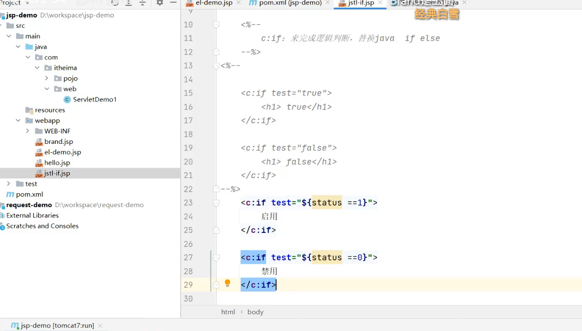Click the el-demo.jsp file icon in tree
This screenshot has height=331, width=582.
click(39, 152)
